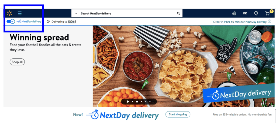The height and width of the screenshot is (123, 276).
Task: Open the reorder items icon
Action: click(x=234, y=13)
